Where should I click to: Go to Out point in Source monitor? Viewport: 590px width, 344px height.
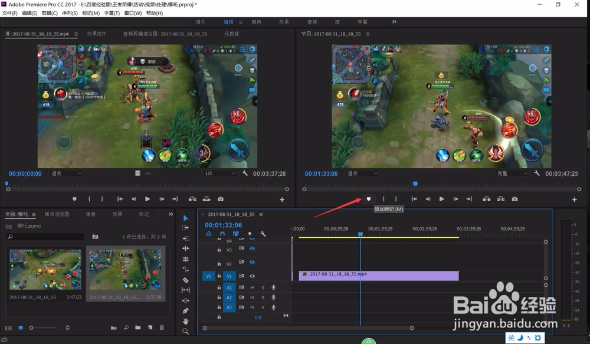pos(175,199)
